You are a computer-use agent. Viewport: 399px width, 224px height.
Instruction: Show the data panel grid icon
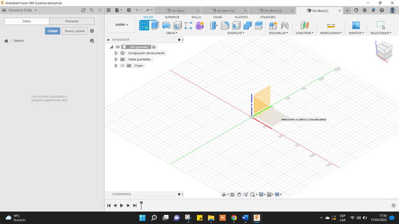(x=109, y=10)
